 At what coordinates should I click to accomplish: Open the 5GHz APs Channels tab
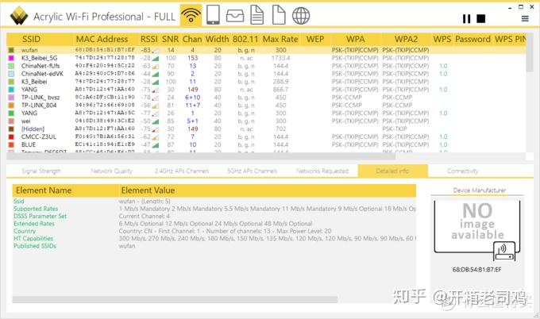click(252, 171)
